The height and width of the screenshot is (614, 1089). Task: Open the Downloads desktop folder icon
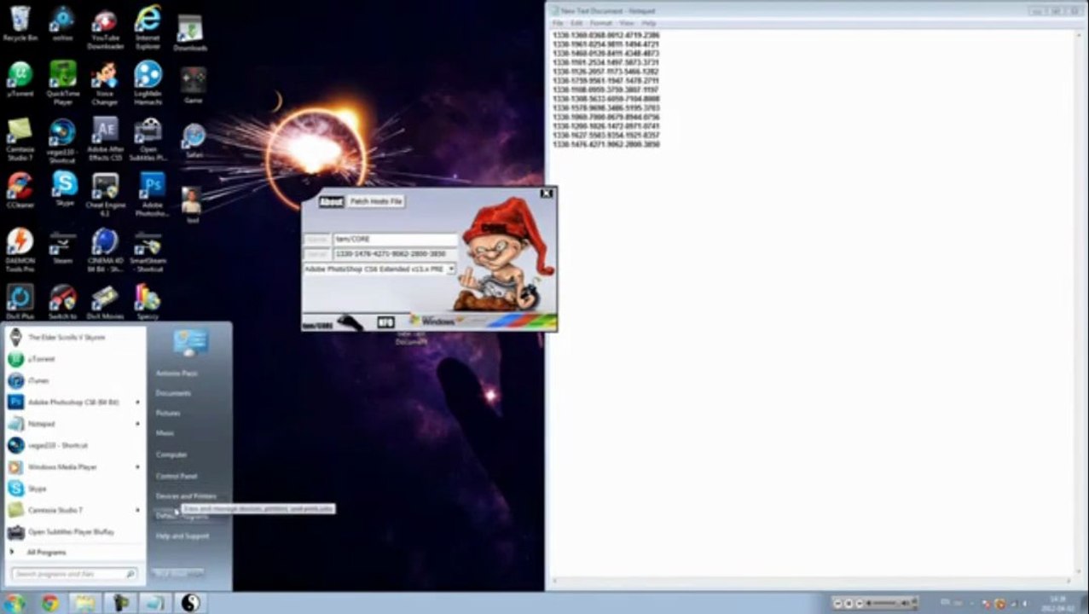[190, 32]
